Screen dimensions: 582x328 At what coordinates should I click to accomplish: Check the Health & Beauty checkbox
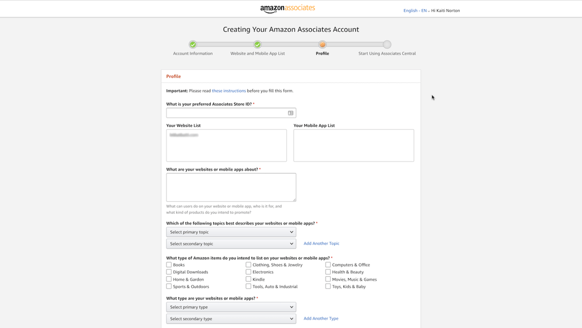(328, 272)
